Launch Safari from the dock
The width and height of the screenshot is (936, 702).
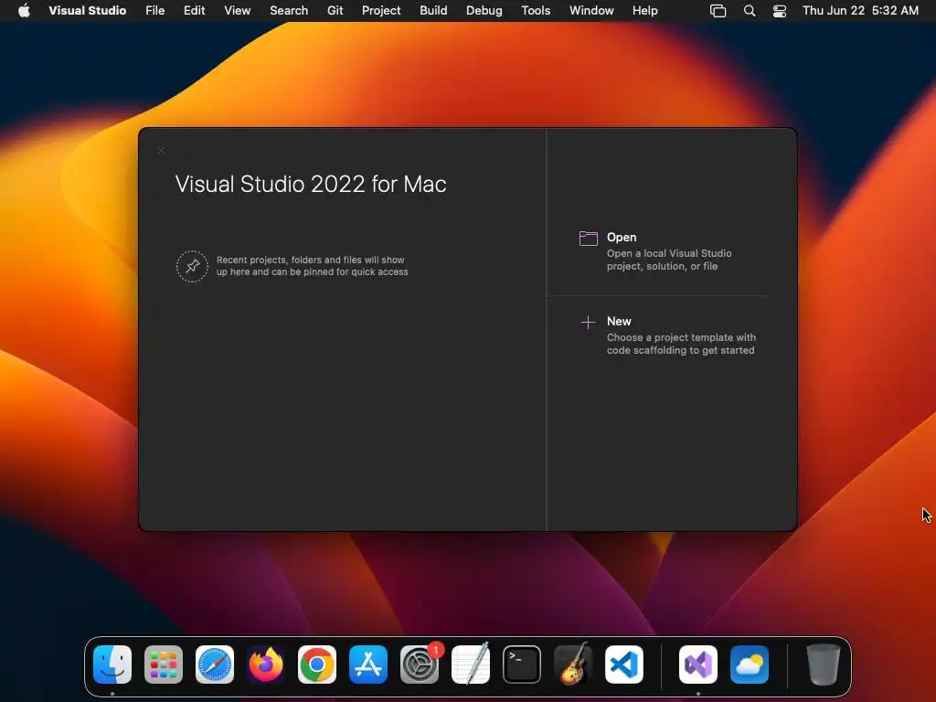click(x=215, y=665)
